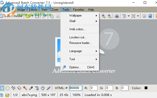Click the Loaded in: 0.008 s text
157x98 pixels.
(98, 95)
